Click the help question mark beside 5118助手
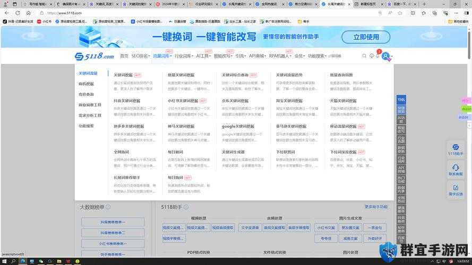 coord(186,207)
